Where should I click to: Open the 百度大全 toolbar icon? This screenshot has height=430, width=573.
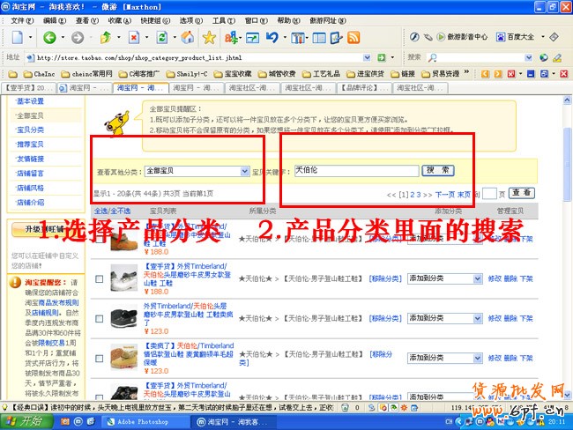[x=507, y=37]
